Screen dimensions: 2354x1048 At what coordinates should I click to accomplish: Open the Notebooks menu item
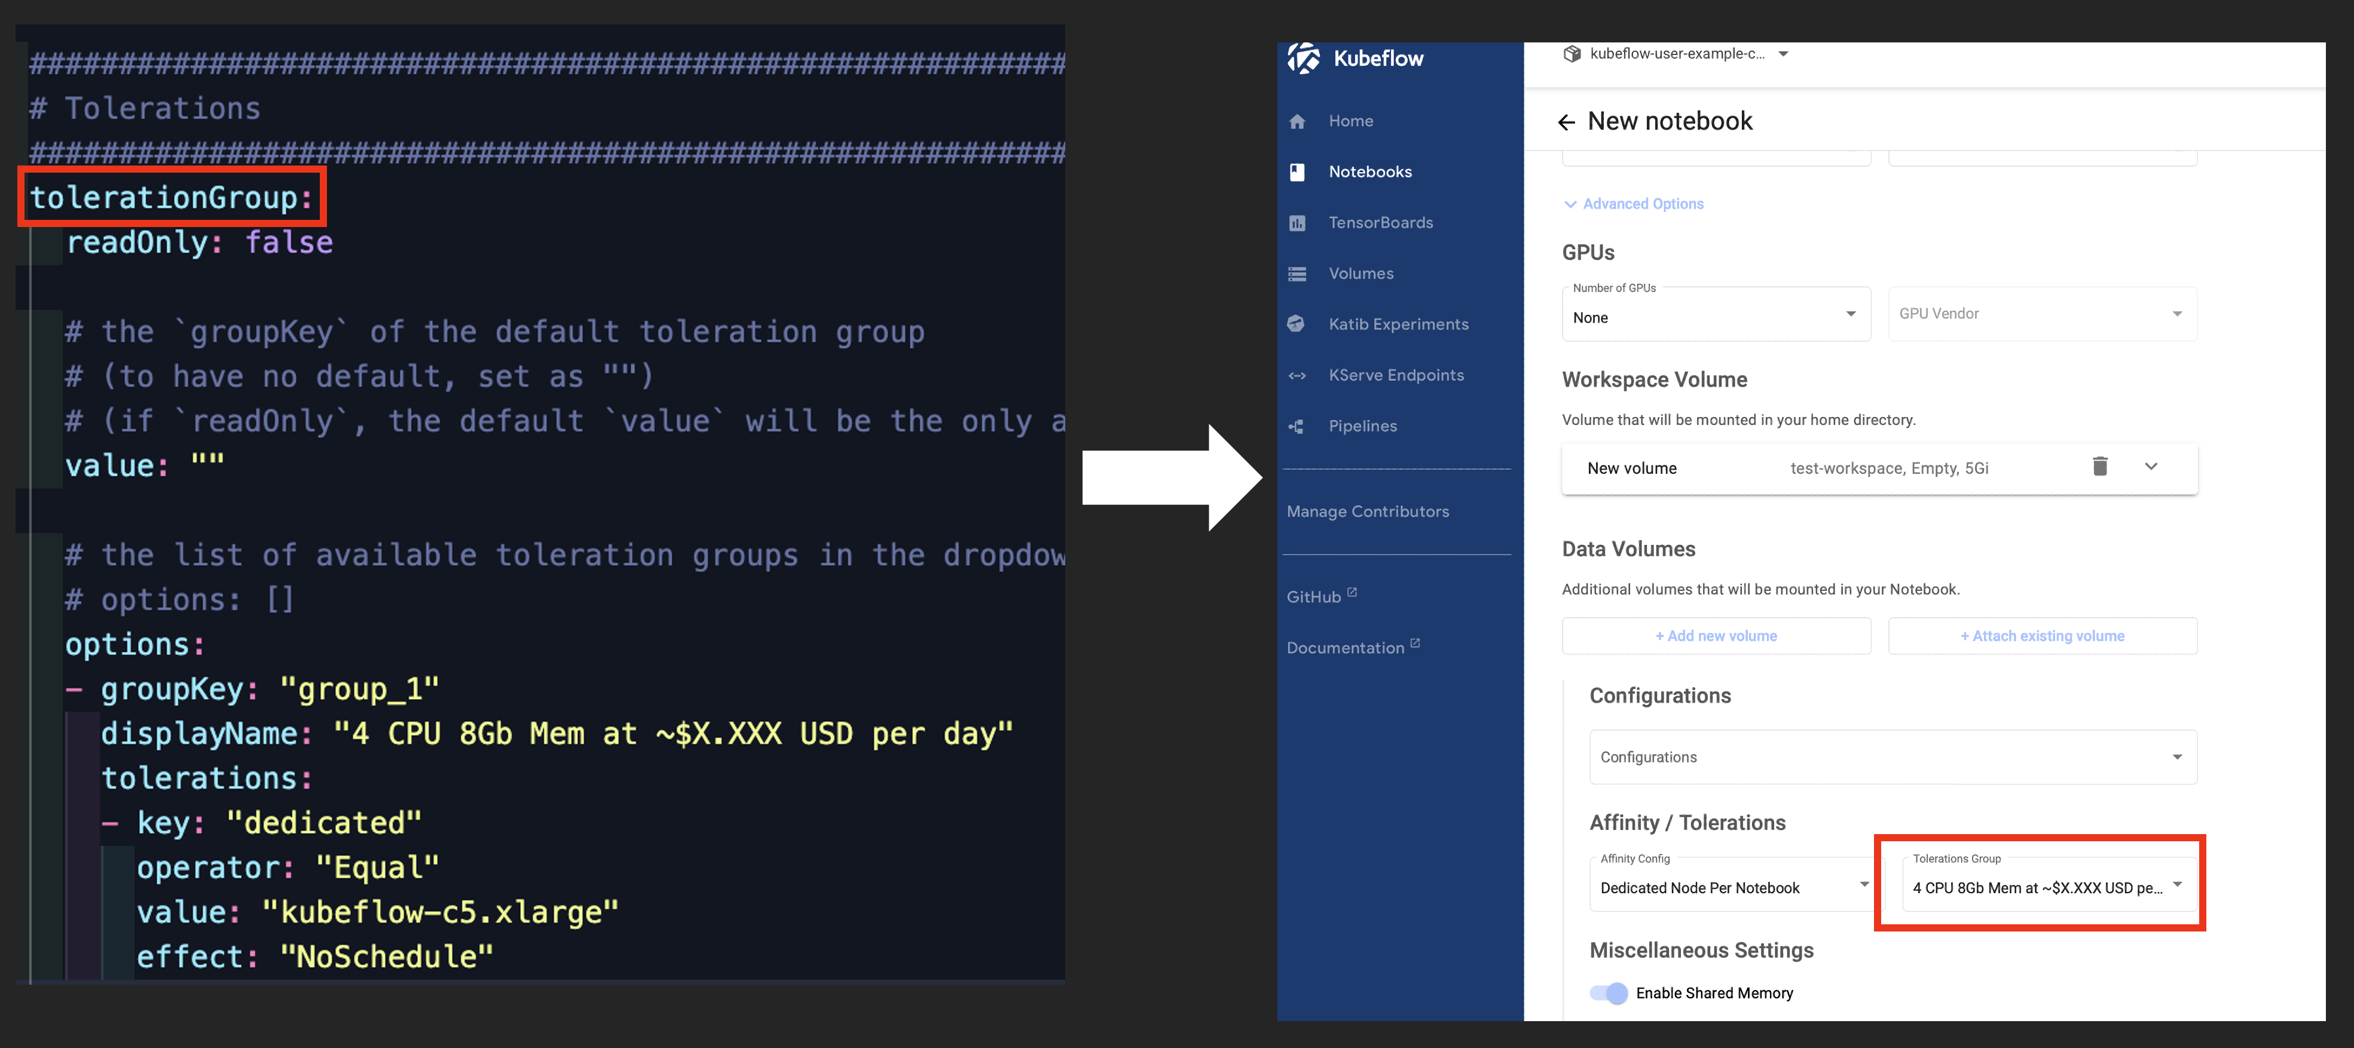point(1369,171)
